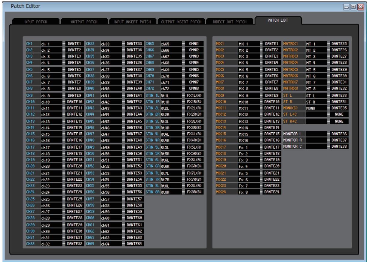
Task: Edit the Rt8R name field
Action: coord(171,191)
